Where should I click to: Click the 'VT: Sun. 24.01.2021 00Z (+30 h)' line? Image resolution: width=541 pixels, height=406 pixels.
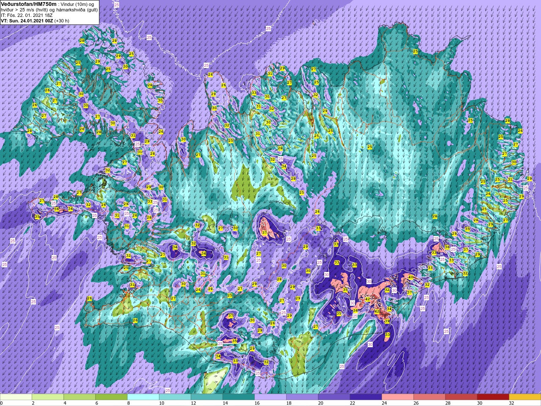point(35,20)
